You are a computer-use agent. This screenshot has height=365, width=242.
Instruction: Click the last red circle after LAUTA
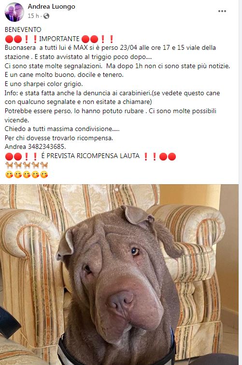point(172,157)
